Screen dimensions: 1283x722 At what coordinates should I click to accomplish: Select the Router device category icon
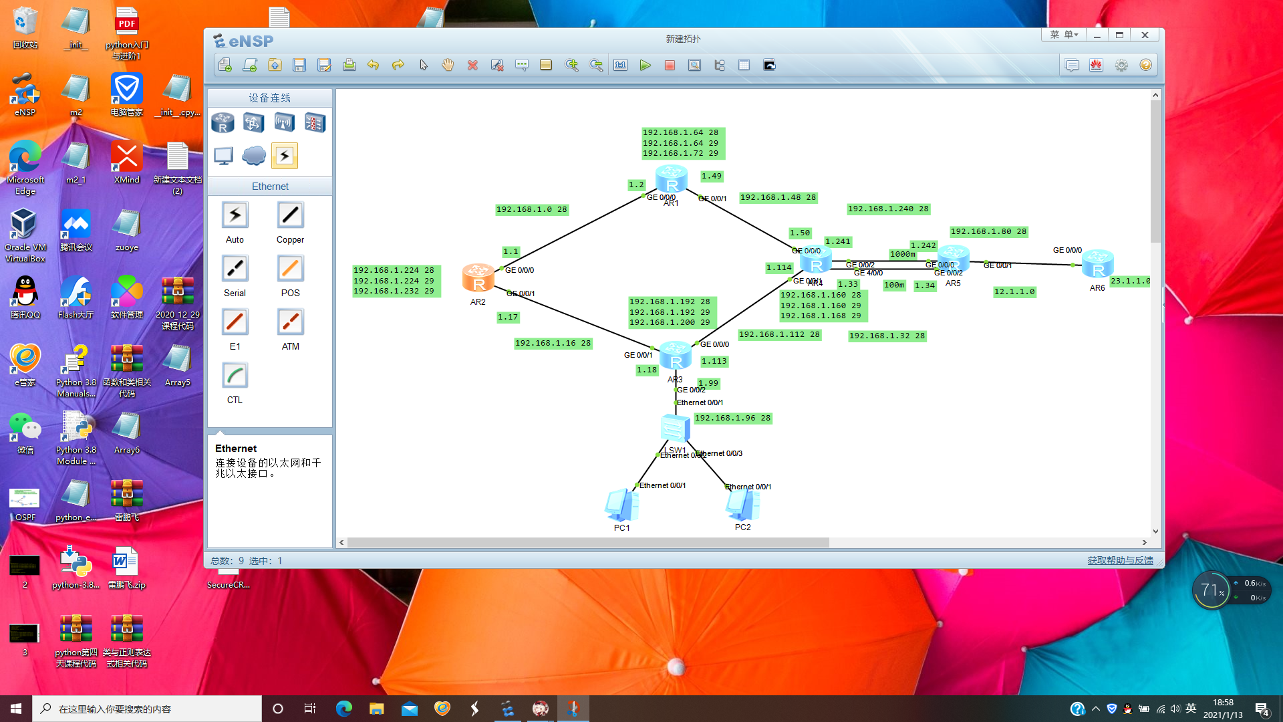click(223, 123)
